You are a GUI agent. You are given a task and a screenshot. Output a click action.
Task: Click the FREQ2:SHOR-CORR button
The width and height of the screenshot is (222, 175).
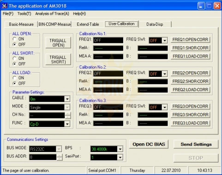pos(190,82)
